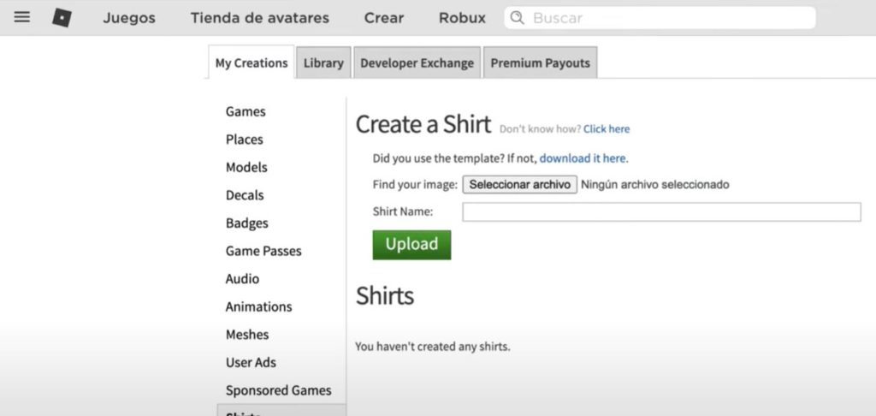
Task: Open the Juegos nav item
Action: (129, 18)
